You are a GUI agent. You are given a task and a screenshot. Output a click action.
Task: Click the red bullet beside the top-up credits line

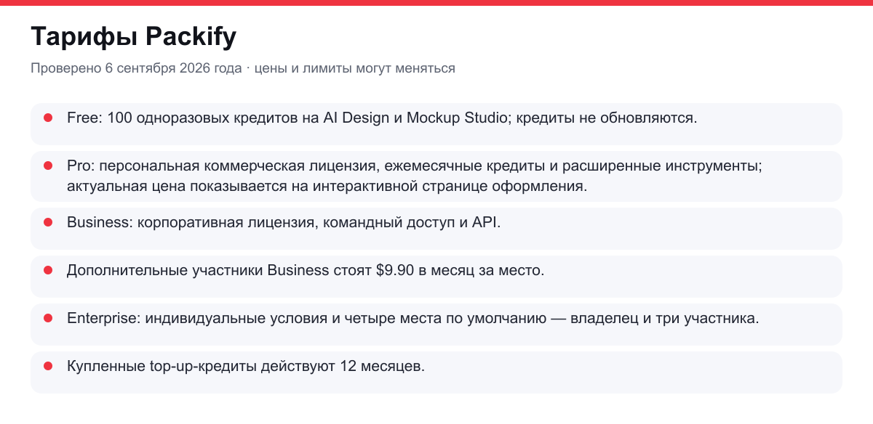click(x=48, y=366)
